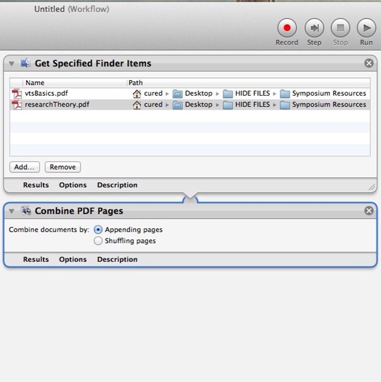Select the vtsBasics.pdf file name

tap(46, 93)
